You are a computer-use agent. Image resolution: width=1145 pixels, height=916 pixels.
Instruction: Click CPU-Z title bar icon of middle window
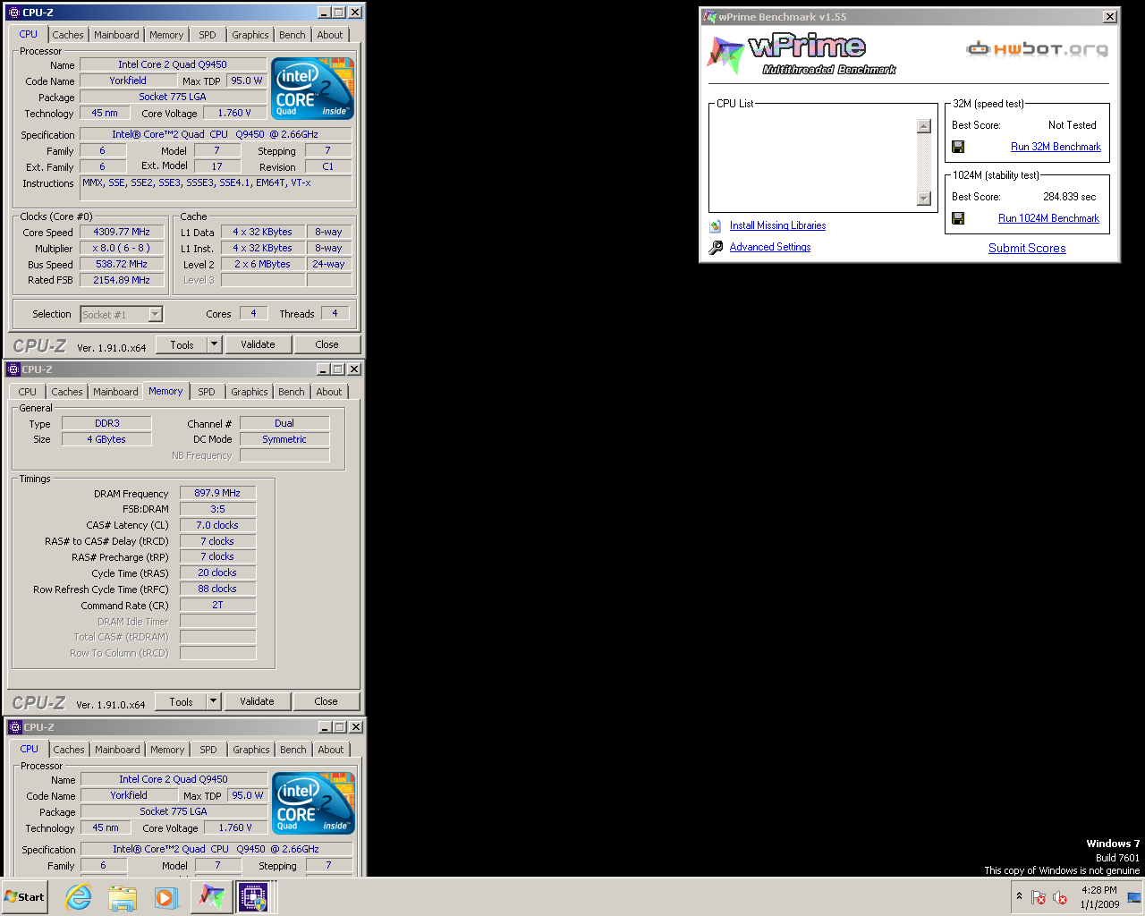13,369
